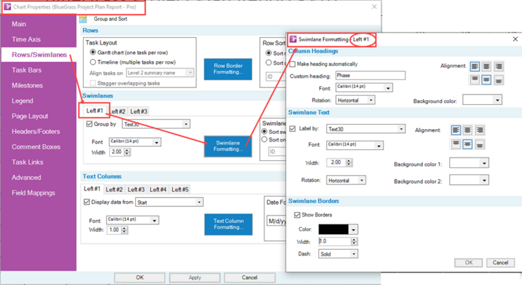
Task: Select the Swimlanes Left#3 tab
Action: 138,112
